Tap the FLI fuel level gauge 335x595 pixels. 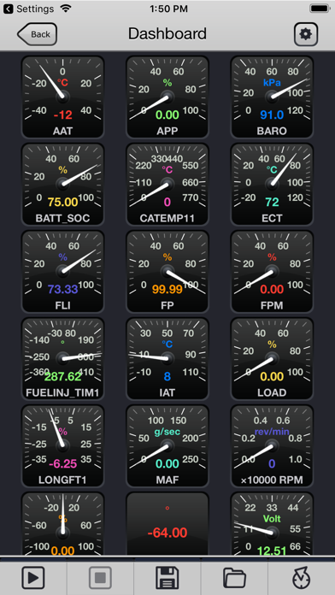pyautogui.click(x=62, y=272)
